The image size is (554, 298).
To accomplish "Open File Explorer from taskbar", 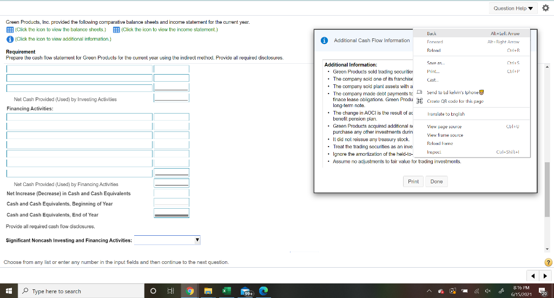I will pyautogui.click(x=208, y=291).
